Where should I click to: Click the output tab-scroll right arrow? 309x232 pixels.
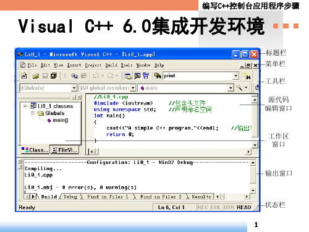247,197
